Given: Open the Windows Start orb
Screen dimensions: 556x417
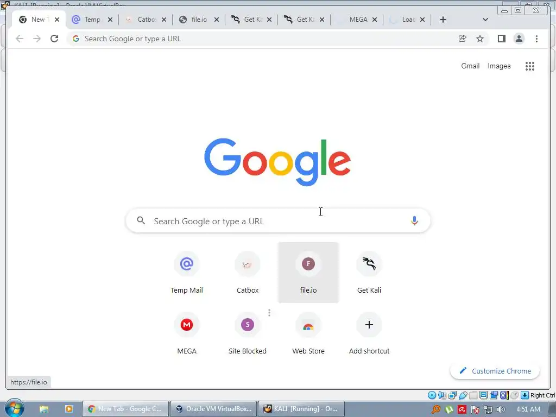Looking at the screenshot, I should [x=14, y=408].
